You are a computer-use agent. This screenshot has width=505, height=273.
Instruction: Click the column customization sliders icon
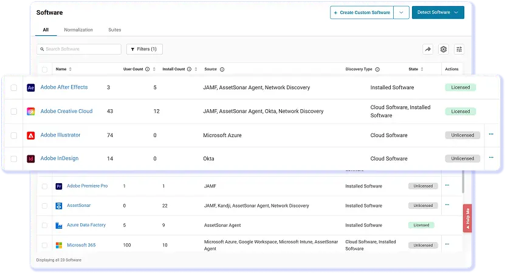pyautogui.click(x=459, y=49)
